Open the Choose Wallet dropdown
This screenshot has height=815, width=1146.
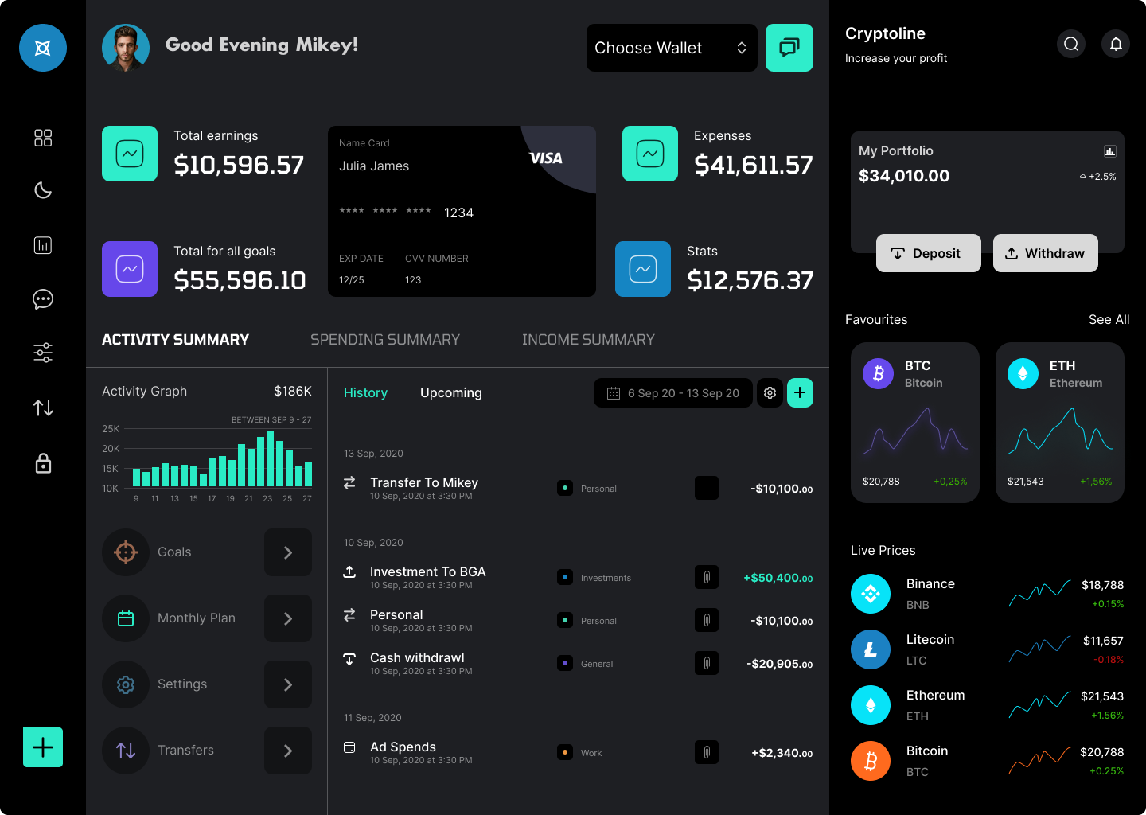[671, 48]
